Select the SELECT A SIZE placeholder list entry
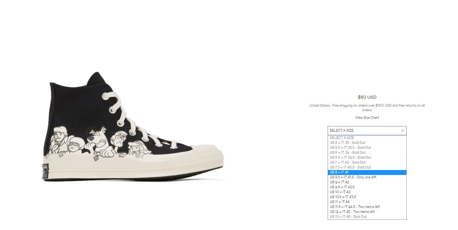The image size is (458, 230). pos(367,138)
